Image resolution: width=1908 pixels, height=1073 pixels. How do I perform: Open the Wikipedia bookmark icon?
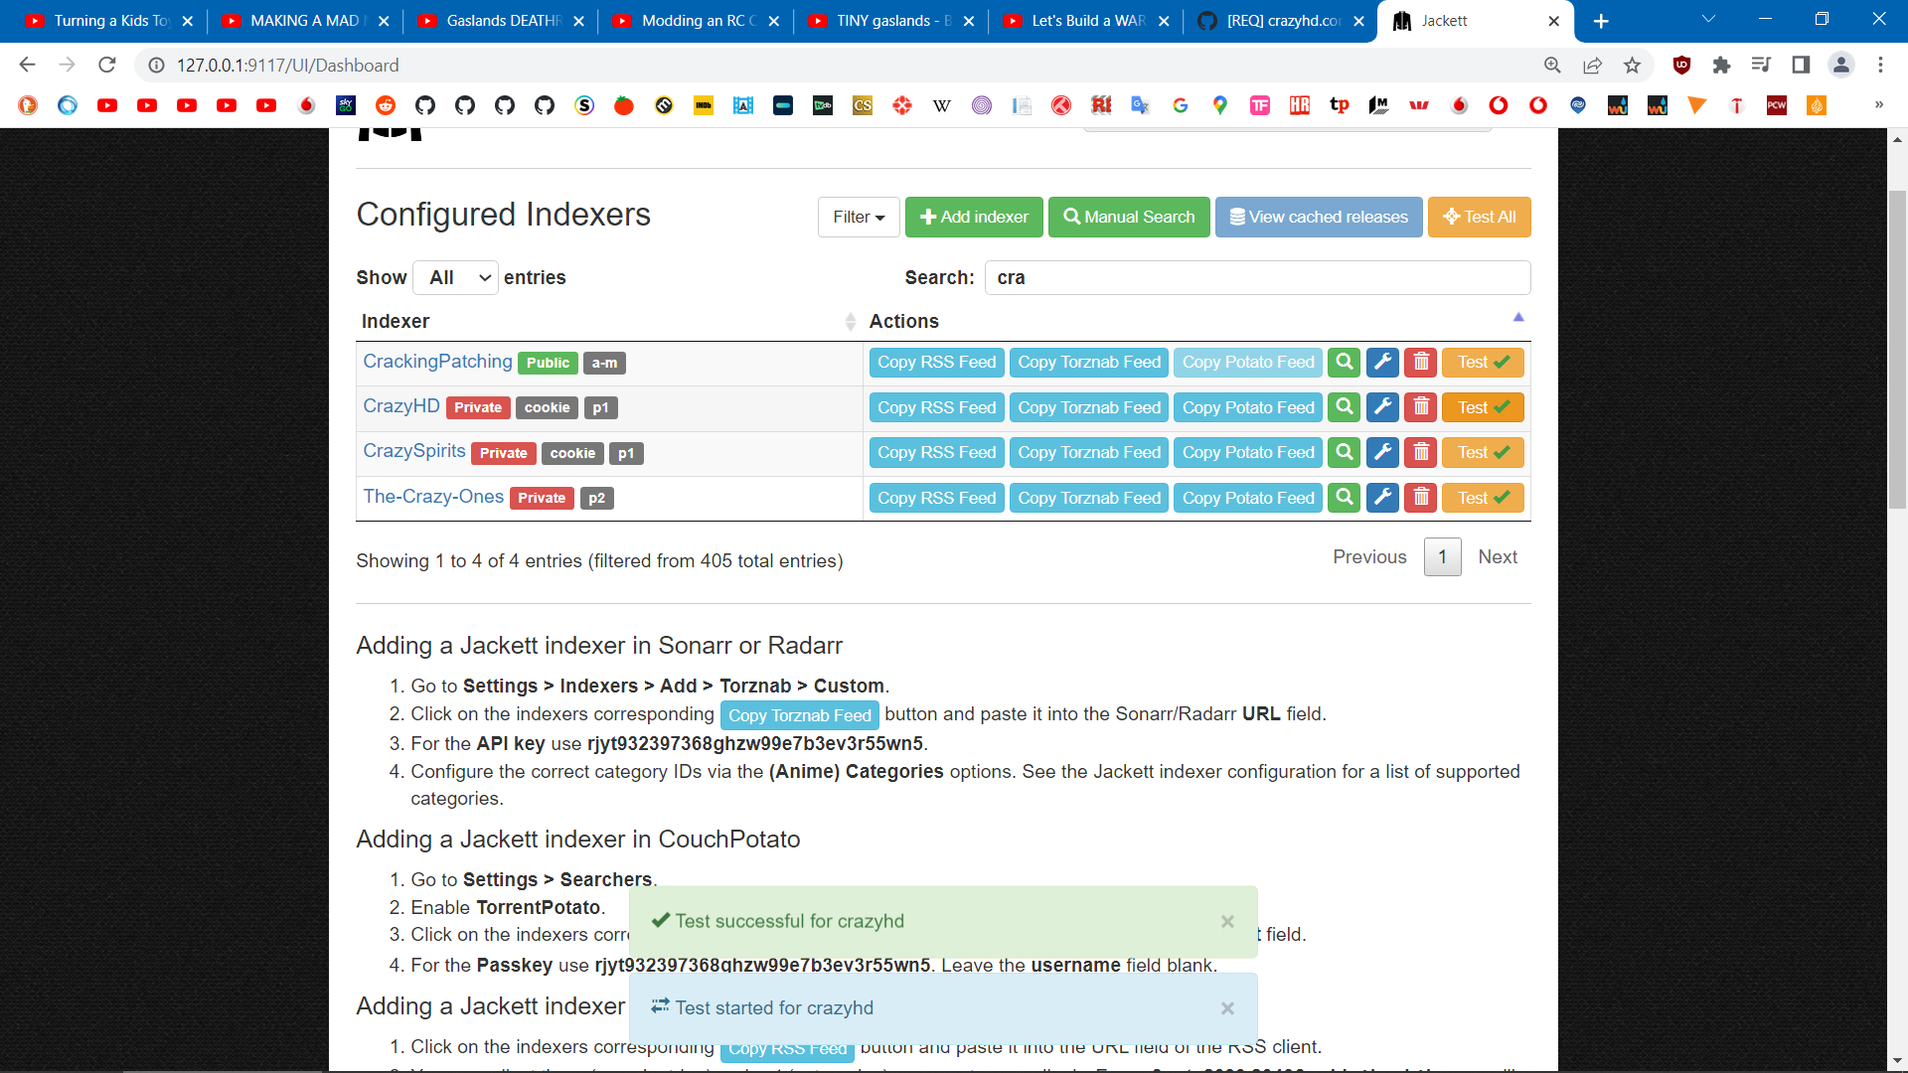(x=942, y=105)
